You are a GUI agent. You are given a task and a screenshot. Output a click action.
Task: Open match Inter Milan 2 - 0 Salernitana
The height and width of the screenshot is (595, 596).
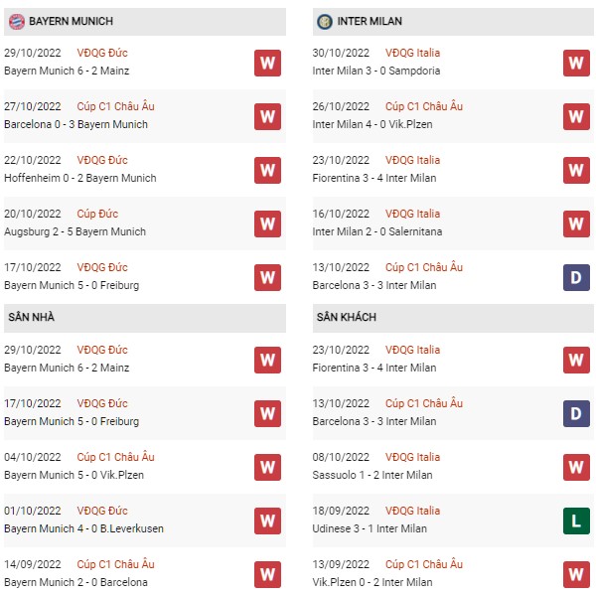(x=377, y=231)
